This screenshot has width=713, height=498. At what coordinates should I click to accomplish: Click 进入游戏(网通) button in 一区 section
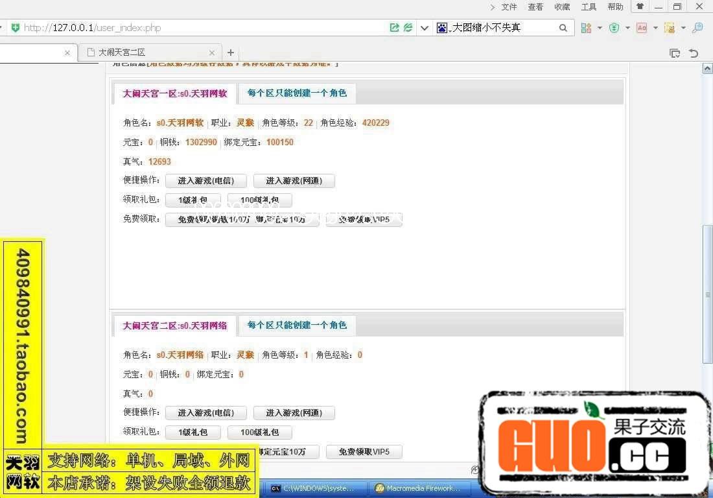coord(294,181)
